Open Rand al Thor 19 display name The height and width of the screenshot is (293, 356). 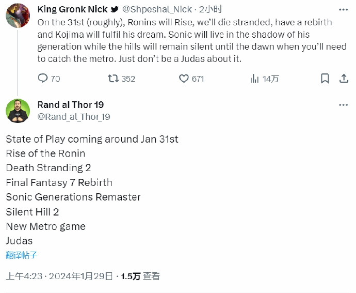[71, 105]
